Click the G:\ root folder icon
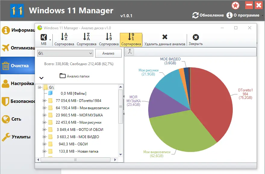 (x=45, y=87)
